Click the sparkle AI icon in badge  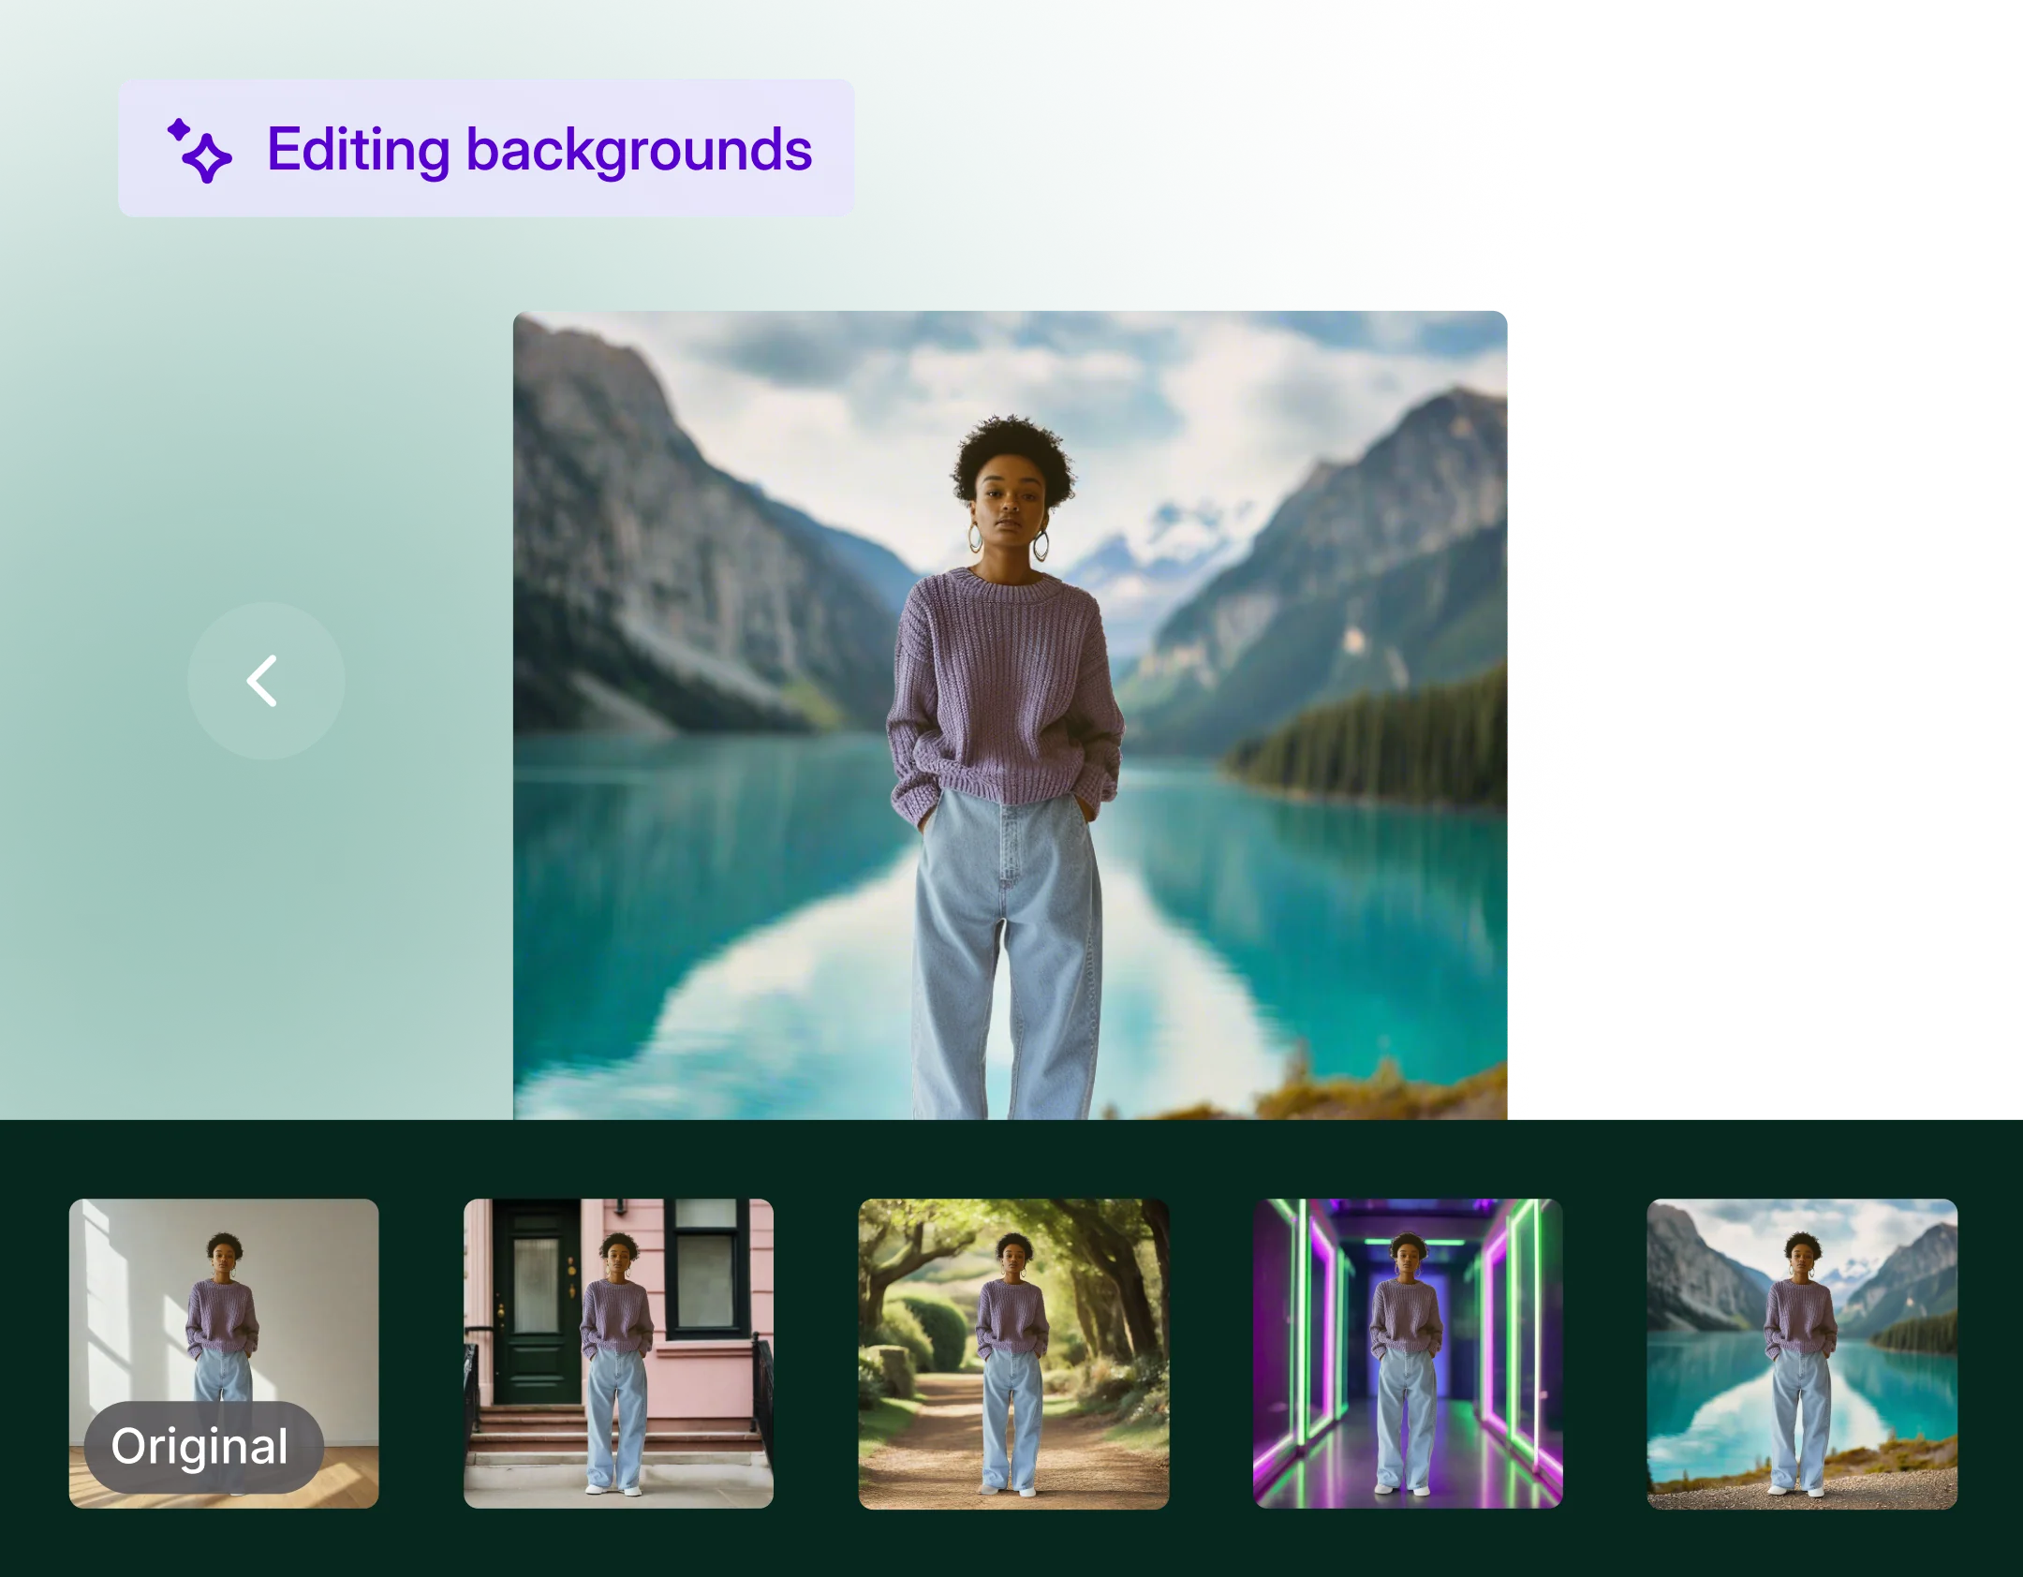[199, 150]
